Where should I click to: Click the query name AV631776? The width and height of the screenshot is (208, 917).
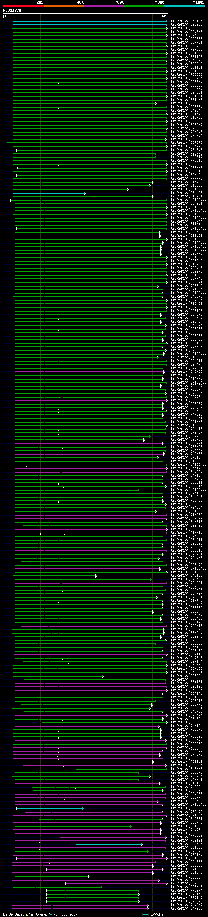[12, 10]
